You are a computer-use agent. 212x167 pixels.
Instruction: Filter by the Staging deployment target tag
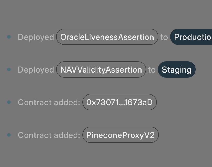click(x=176, y=70)
